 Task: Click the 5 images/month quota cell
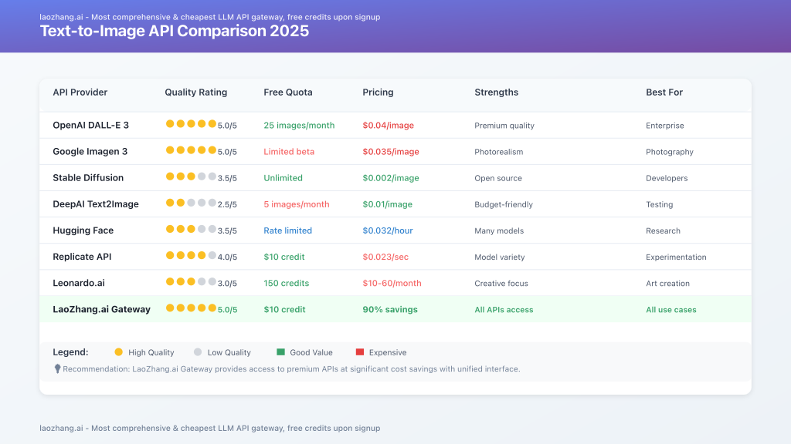(296, 203)
